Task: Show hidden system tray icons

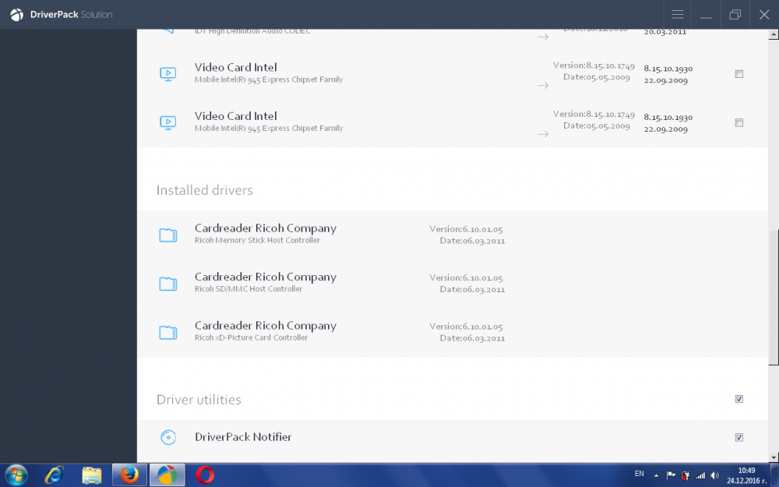Action: (x=656, y=475)
